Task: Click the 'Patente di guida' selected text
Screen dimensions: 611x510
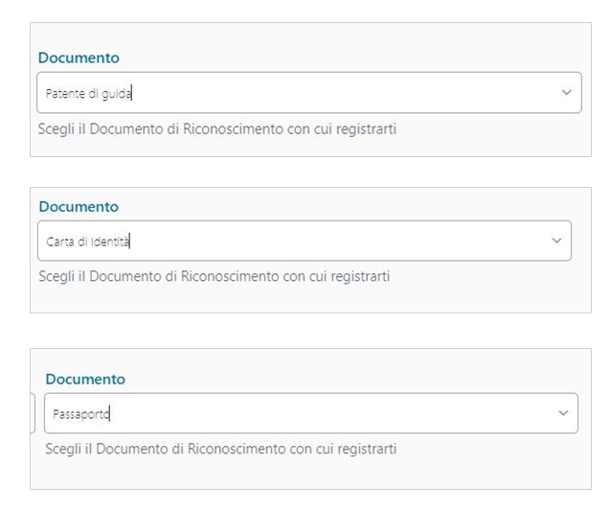Action: pos(89,94)
